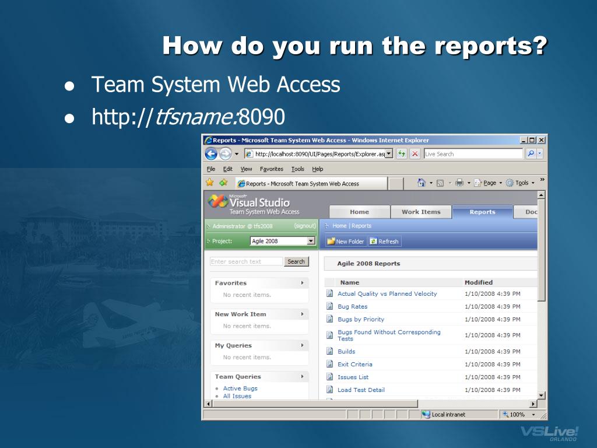Click report icon beside Load Test Detail
The height and width of the screenshot is (448, 597).
point(330,389)
